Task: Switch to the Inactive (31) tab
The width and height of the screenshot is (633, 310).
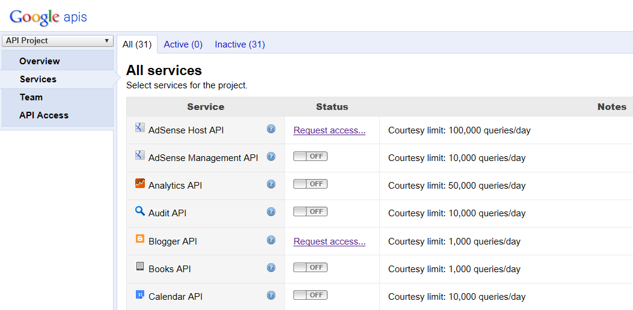Action: point(239,44)
